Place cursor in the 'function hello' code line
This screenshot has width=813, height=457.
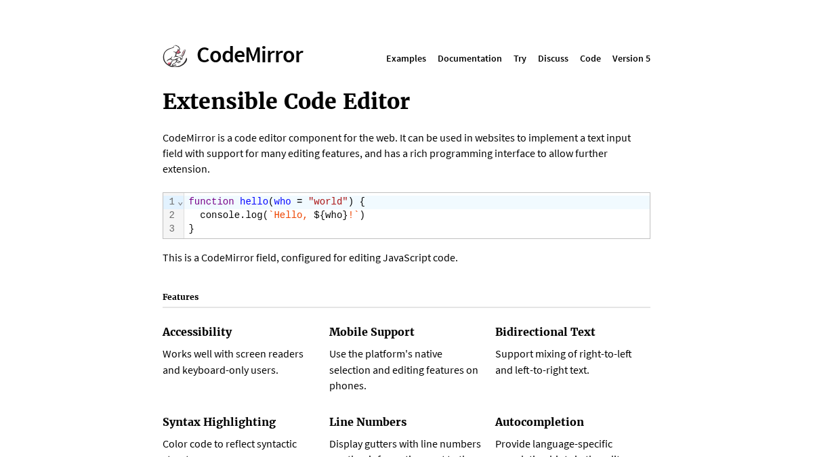click(417, 202)
